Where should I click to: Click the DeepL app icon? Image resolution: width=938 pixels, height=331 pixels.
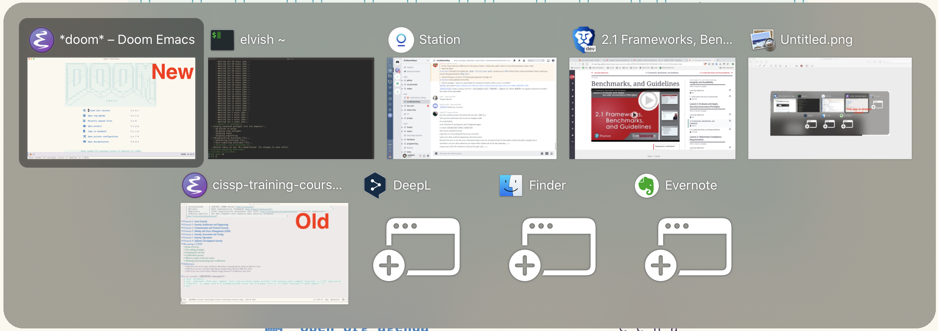(375, 185)
